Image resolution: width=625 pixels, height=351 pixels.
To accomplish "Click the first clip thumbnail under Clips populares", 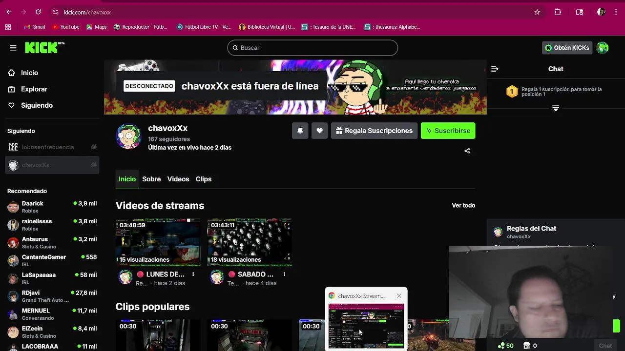I will point(158,335).
